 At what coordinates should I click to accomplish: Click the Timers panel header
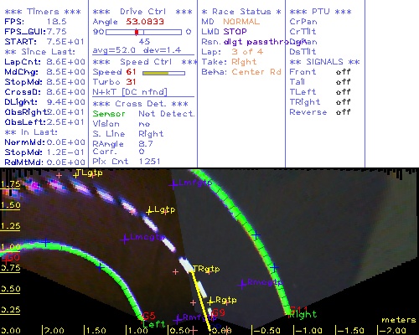[43, 12]
